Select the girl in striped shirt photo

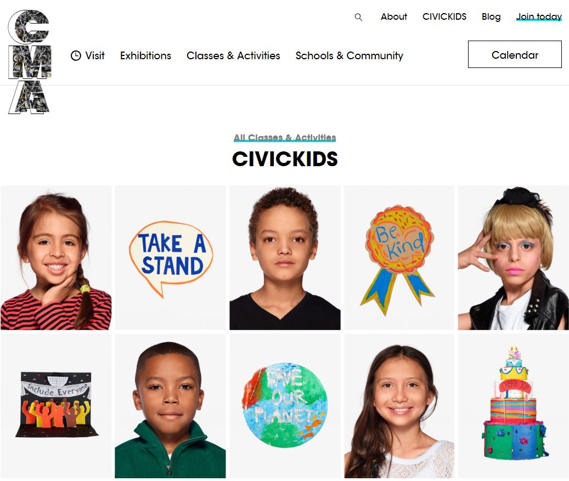[x=56, y=258]
